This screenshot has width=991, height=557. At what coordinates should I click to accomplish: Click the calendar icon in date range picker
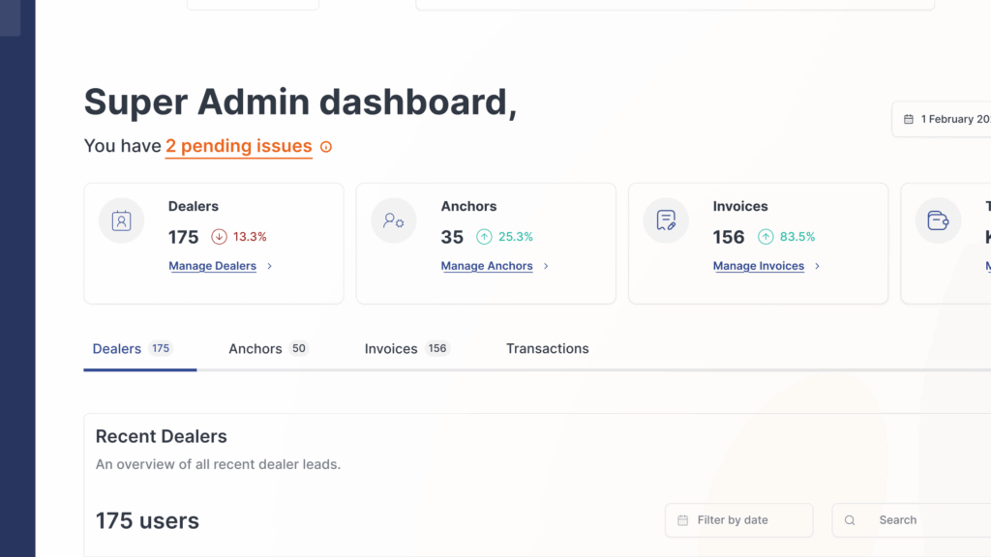908,120
